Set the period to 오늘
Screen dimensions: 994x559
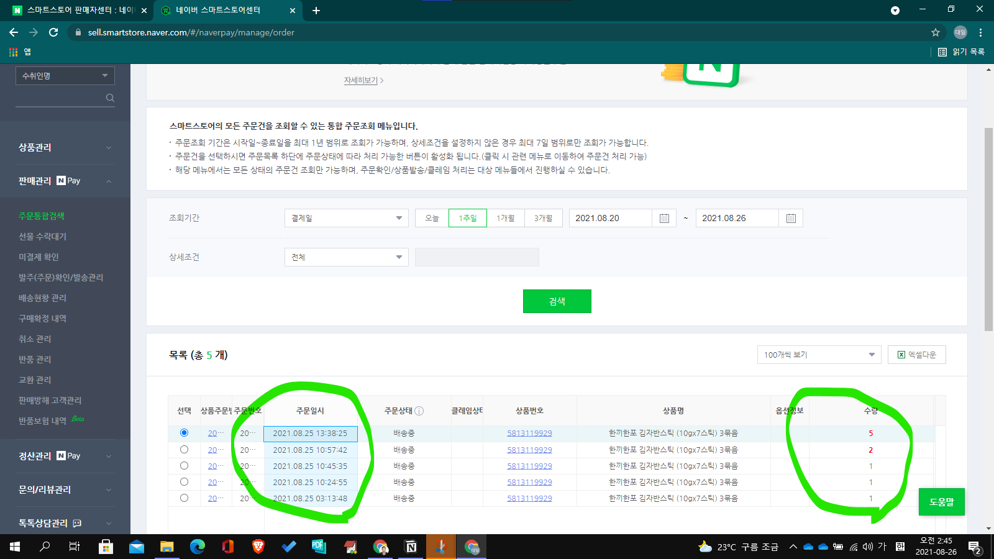click(x=432, y=218)
